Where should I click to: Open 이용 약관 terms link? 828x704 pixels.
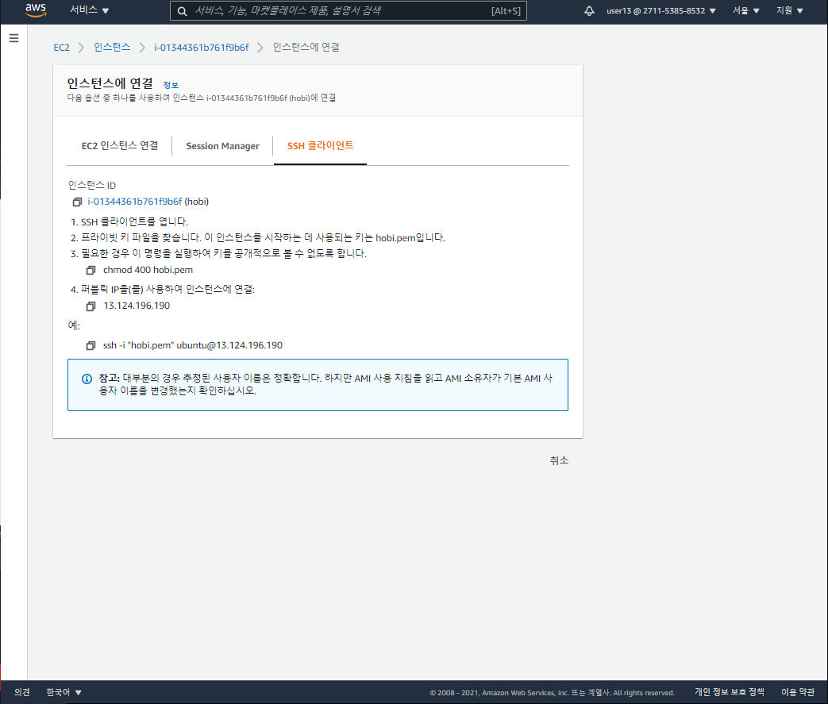click(798, 692)
